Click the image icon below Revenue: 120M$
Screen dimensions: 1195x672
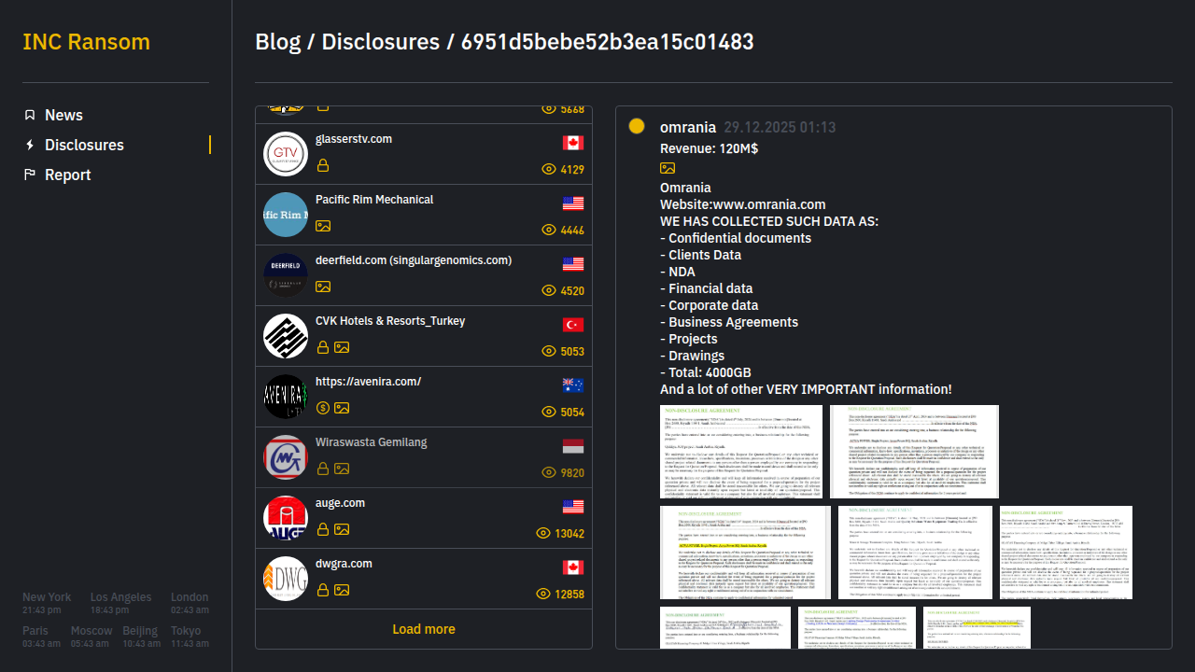point(668,168)
